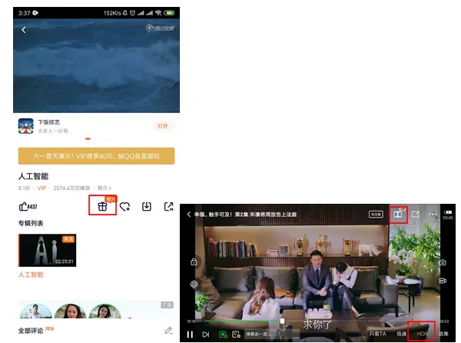Viewport: 461px width, 343px height.
Task: Open the yellow VIP promotion banner
Action: pyautogui.click(x=97, y=156)
